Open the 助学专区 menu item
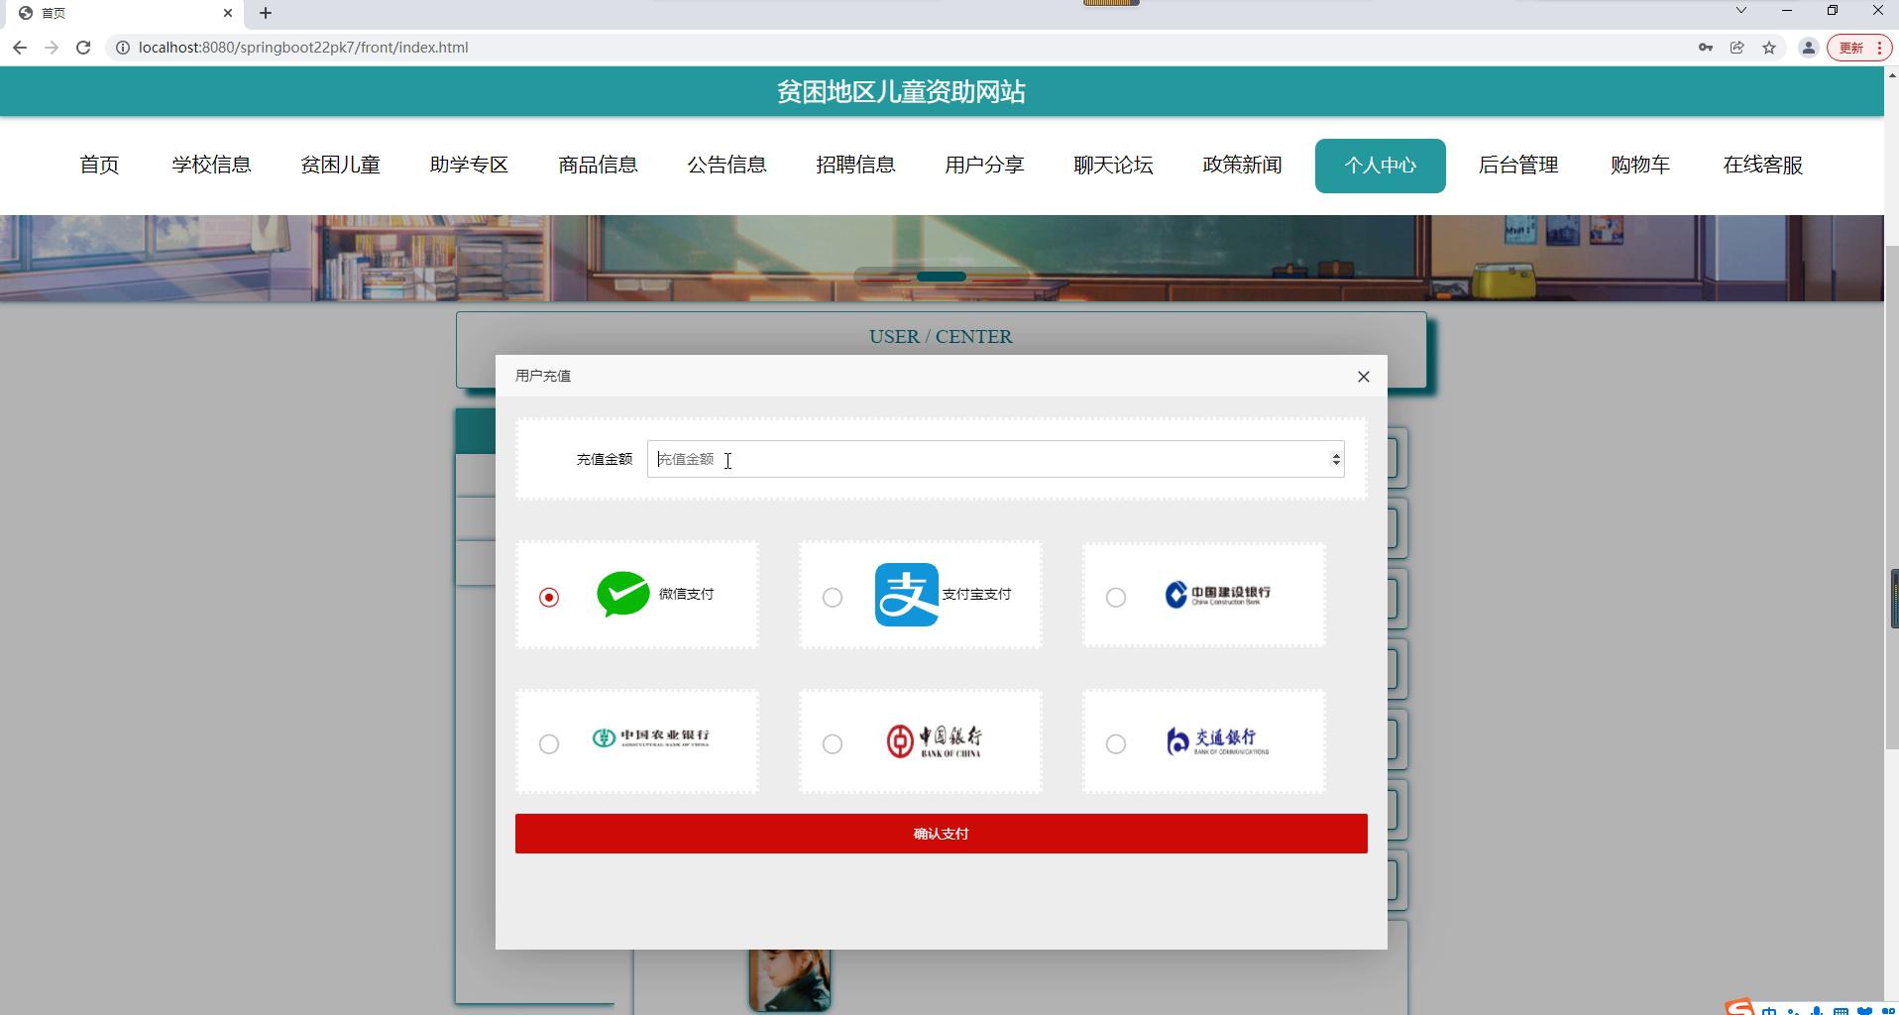1899x1015 pixels. click(x=469, y=166)
